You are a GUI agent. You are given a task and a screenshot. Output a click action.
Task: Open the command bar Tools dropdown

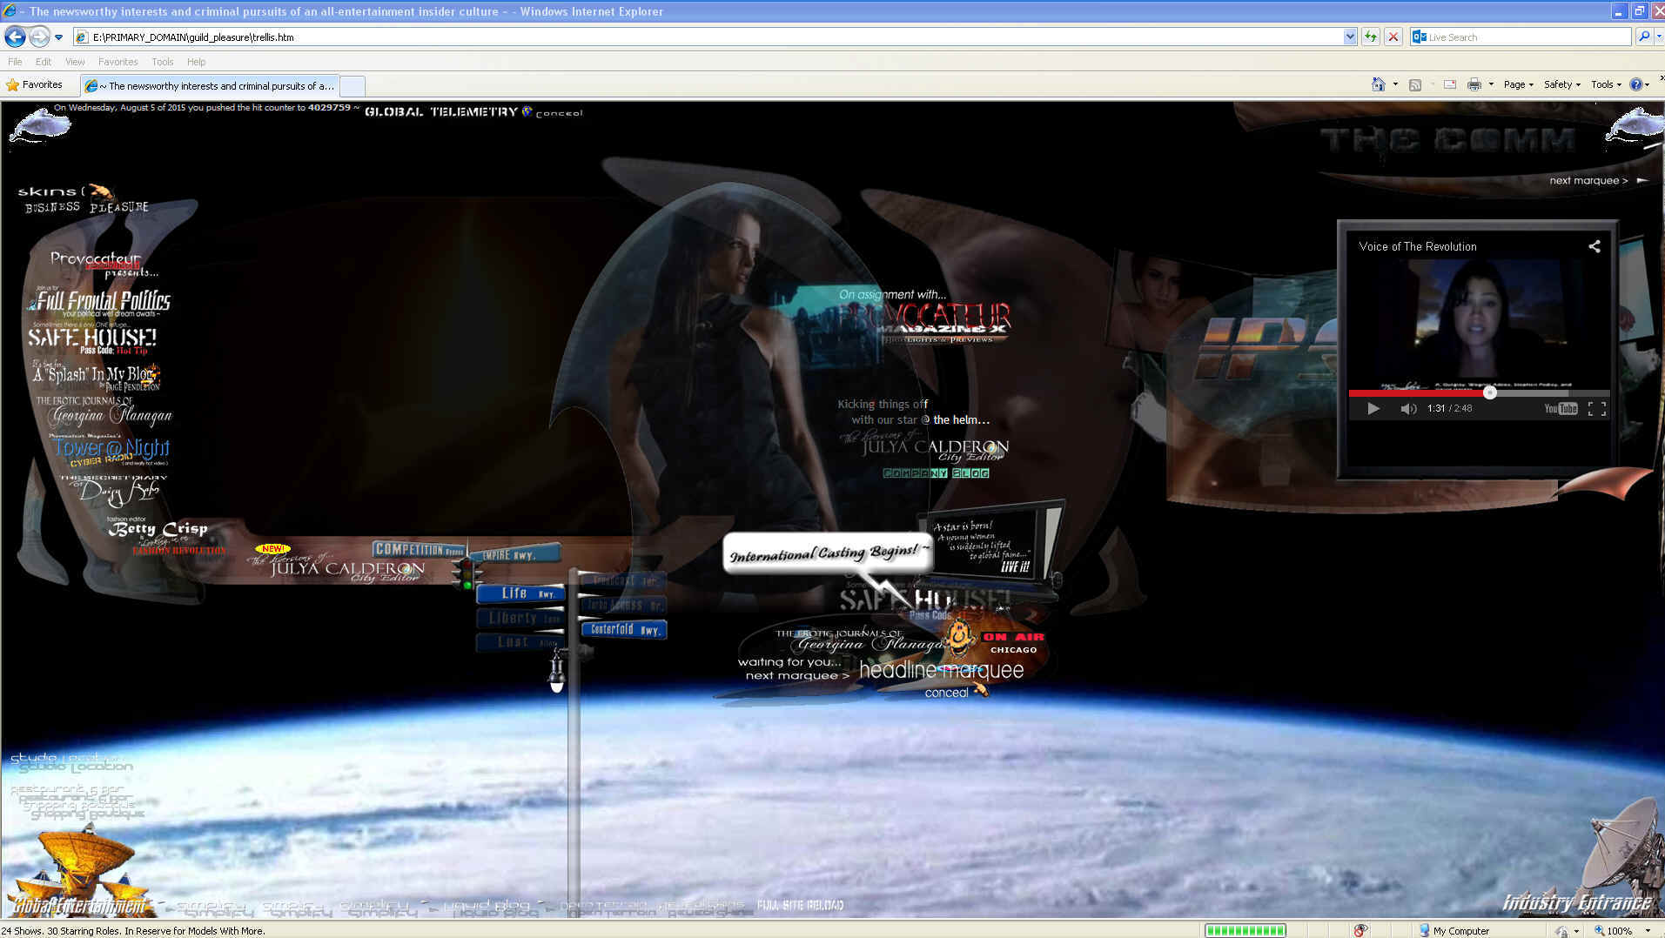point(1606,84)
